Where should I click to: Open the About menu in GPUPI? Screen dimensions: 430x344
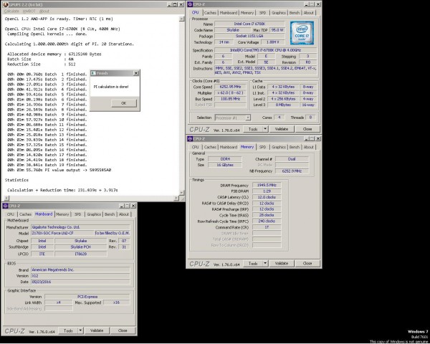(44, 11)
